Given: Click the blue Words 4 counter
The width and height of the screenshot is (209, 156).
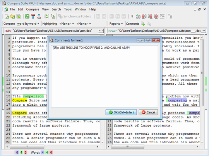Looking at the screenshot, I should [43, 153].
